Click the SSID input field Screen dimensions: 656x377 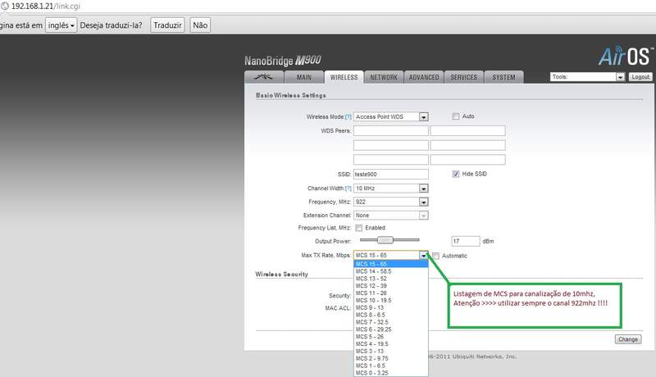(x=391, y=175)
